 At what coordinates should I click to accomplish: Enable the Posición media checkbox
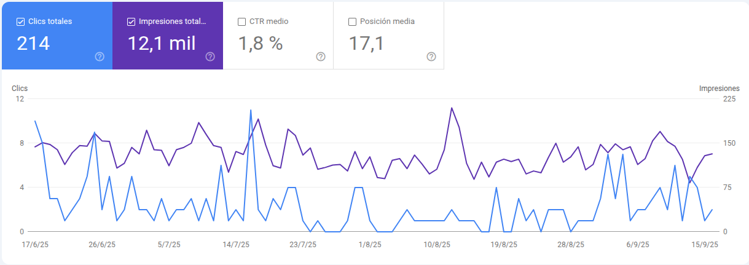pyautogui.click(x=352, y=22)
